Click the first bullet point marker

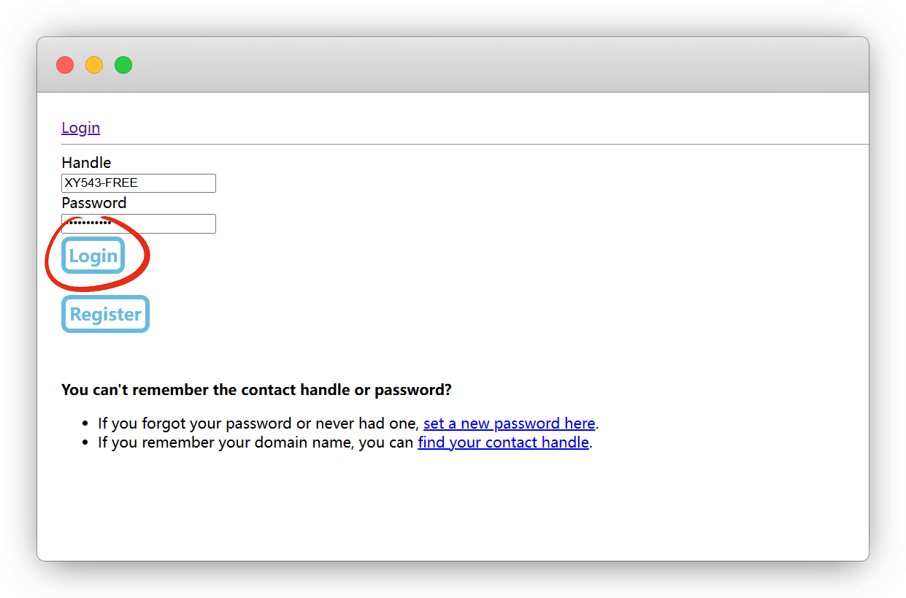83,424
